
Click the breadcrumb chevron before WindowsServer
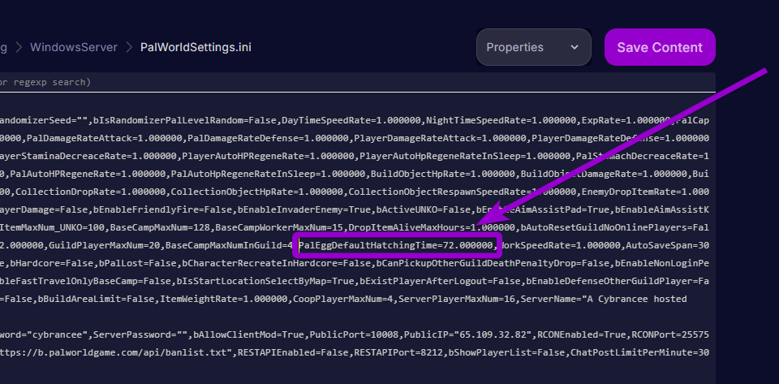(19, 47)
